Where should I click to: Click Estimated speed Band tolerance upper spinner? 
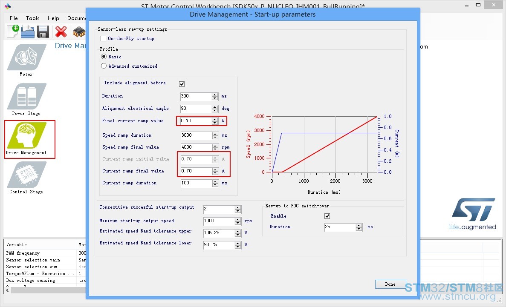pos(238,233)
